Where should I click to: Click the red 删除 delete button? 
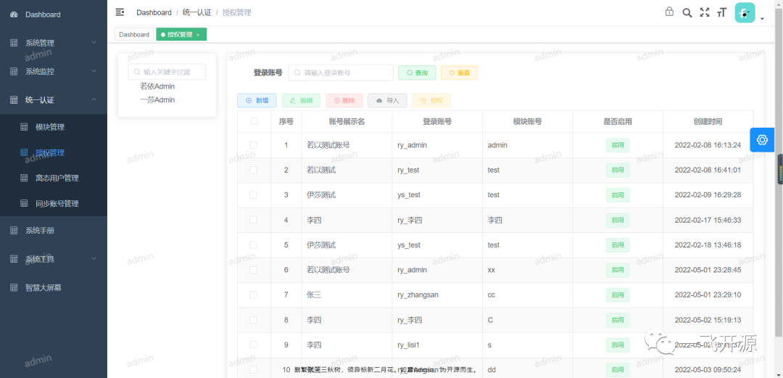(344, 101)
